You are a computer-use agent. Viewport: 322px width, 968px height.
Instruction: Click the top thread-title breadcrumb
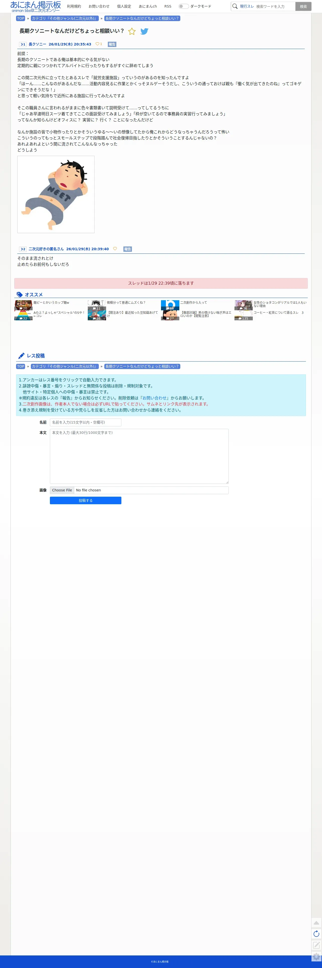(142, 18)
